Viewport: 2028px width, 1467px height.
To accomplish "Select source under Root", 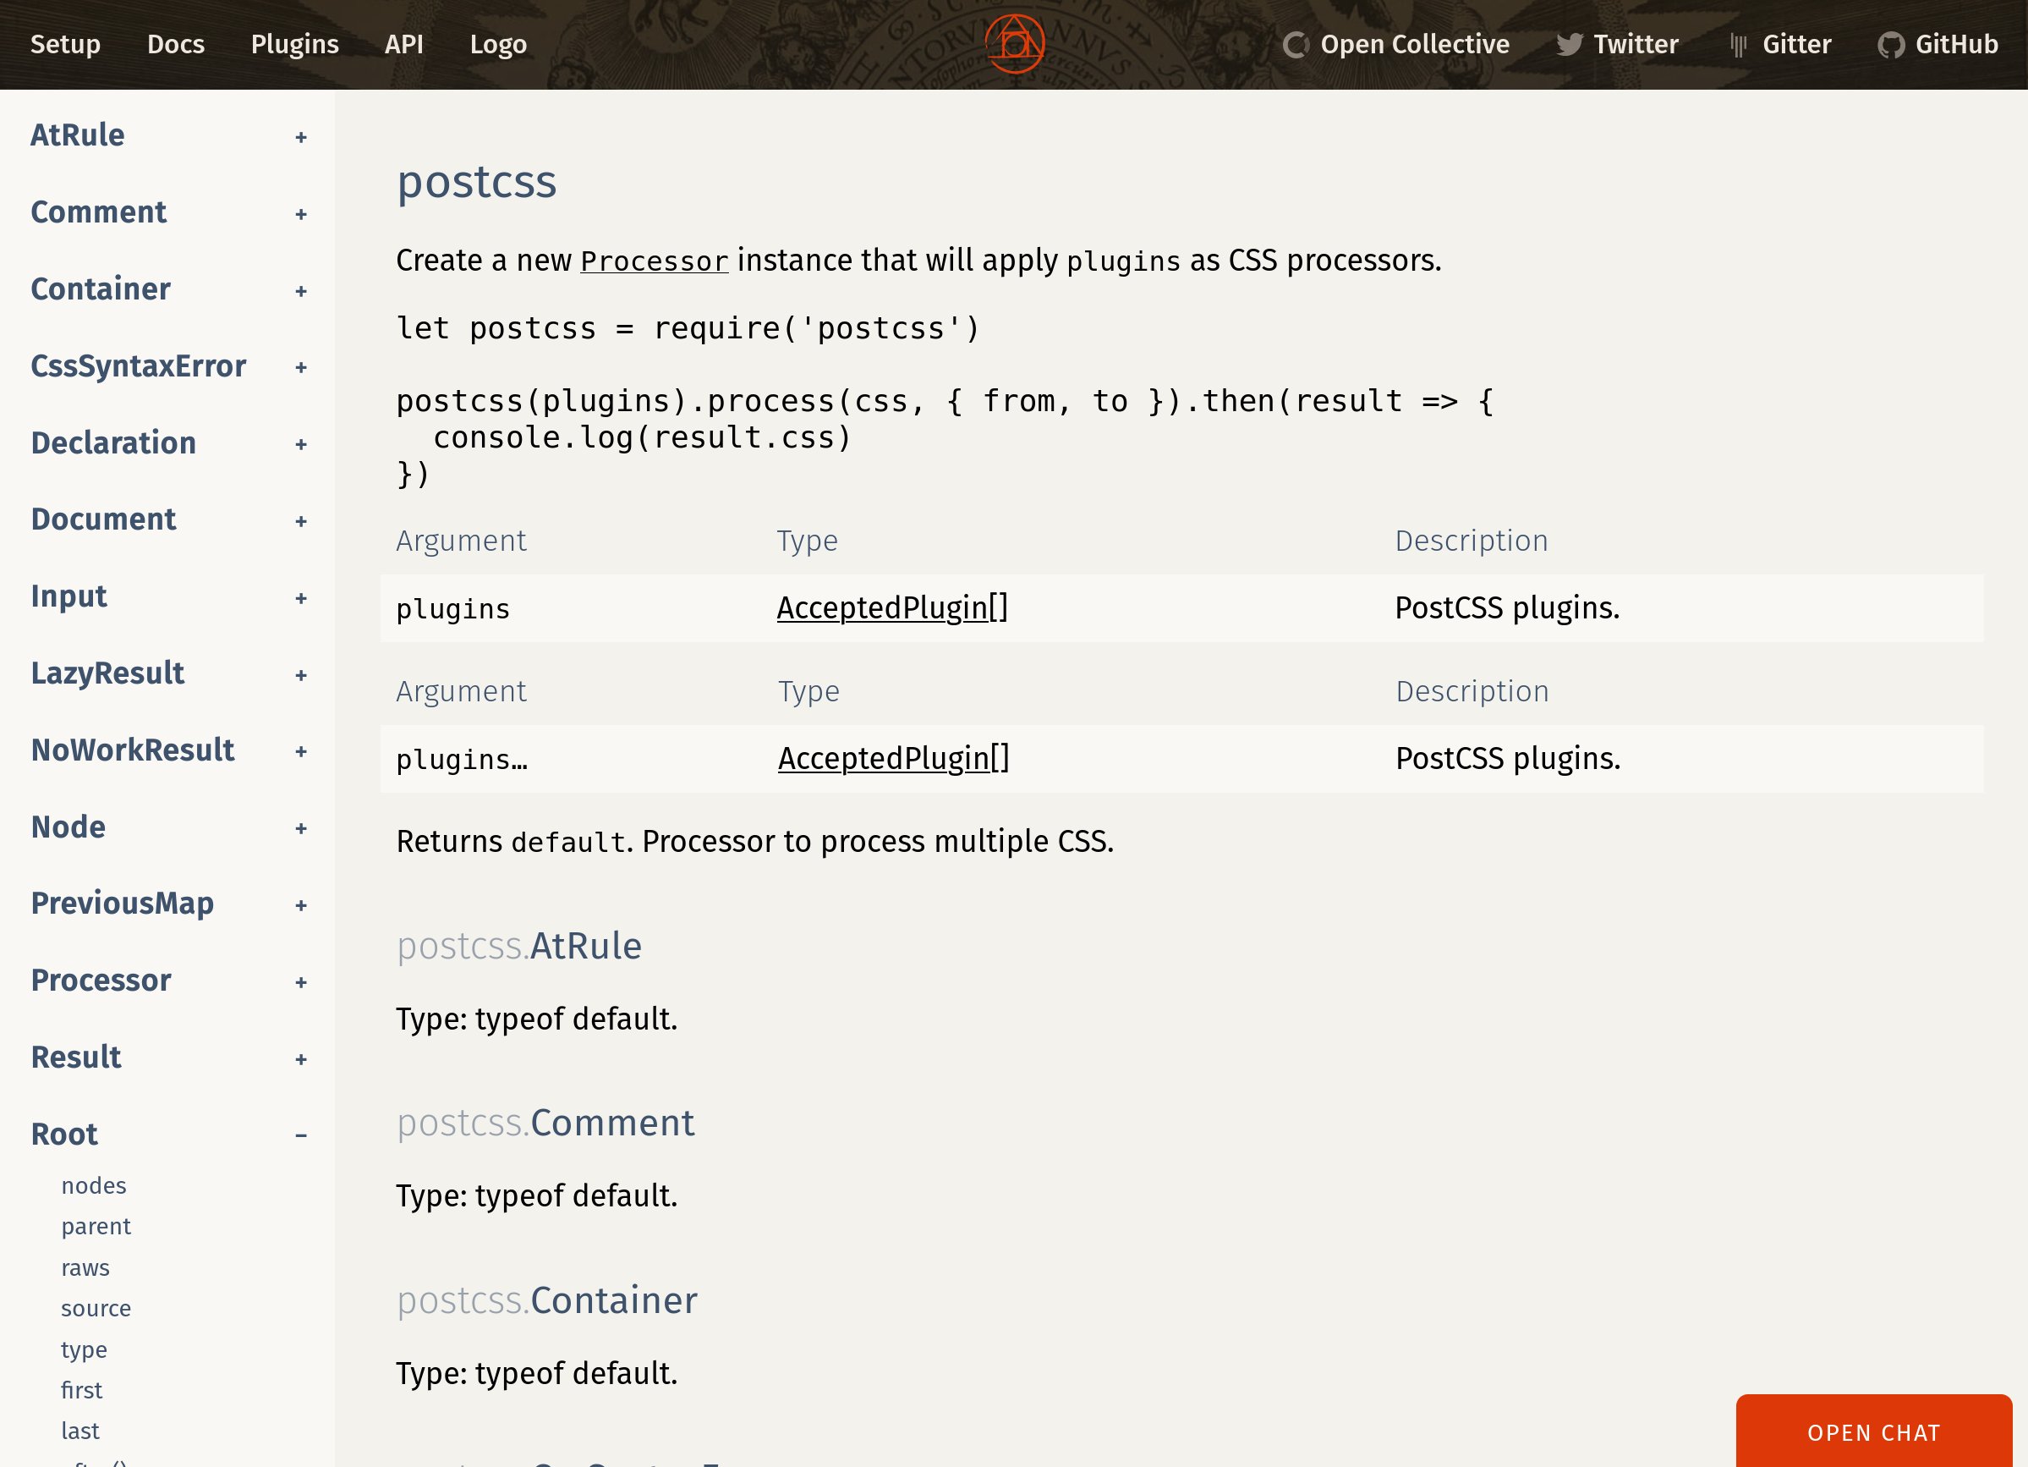I will click(x=96, y=1309).
